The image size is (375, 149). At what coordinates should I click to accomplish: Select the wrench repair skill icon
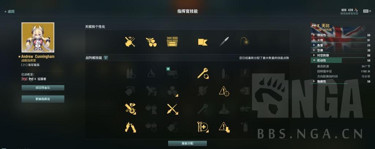pos(203,73)
